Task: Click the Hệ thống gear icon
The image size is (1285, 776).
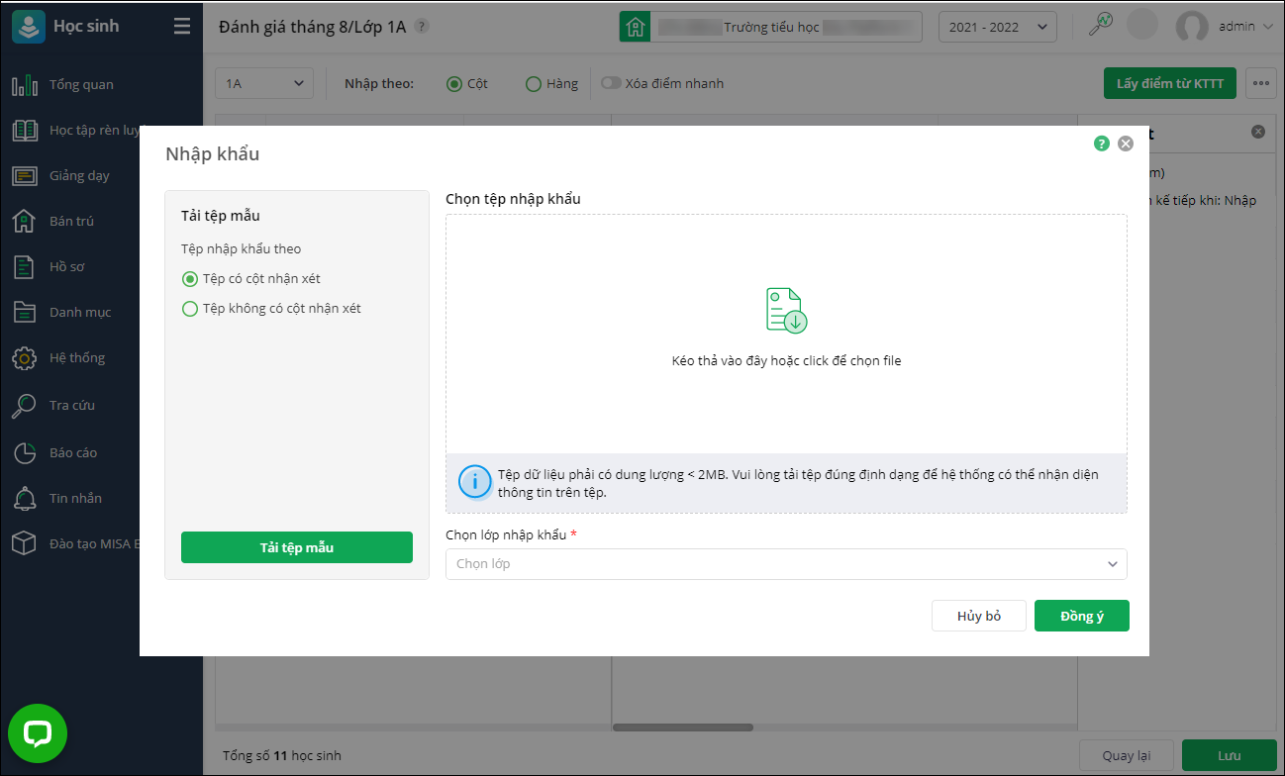Action: click(25, 357)
